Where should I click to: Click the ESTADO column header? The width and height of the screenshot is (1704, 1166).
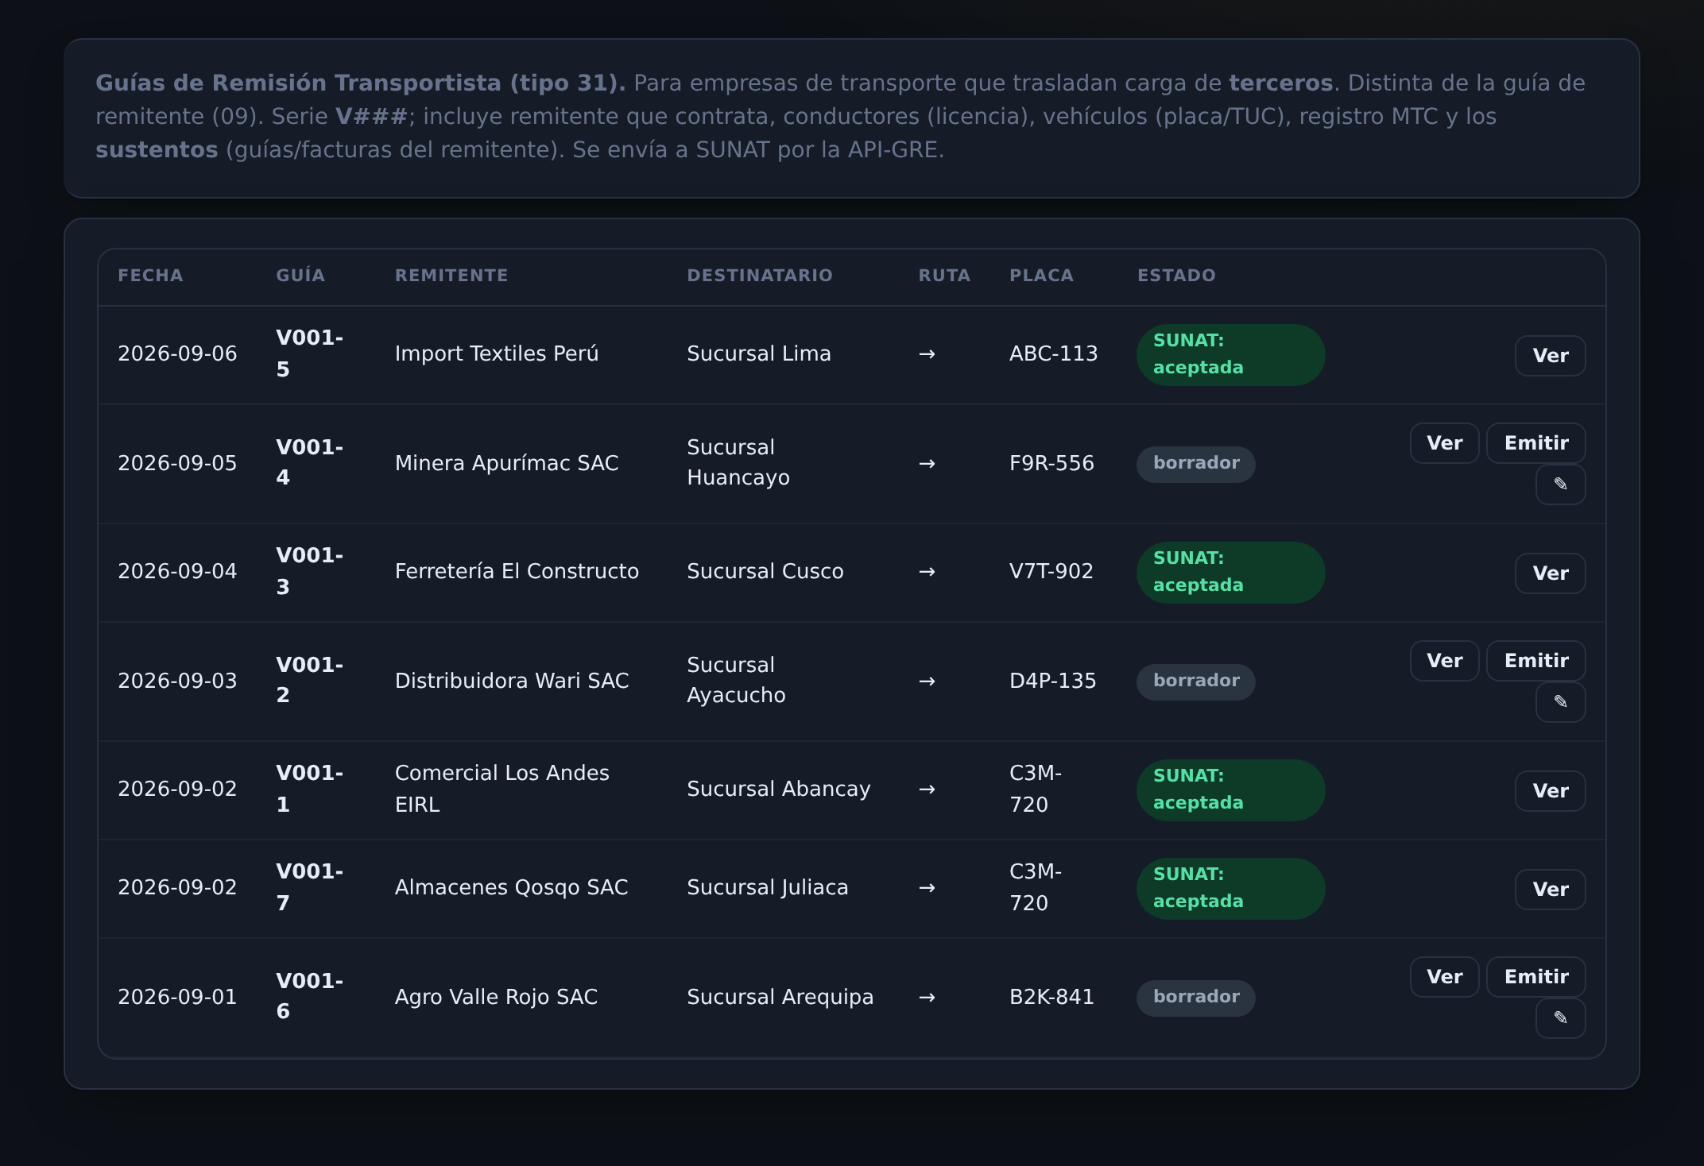point(1176,276)
